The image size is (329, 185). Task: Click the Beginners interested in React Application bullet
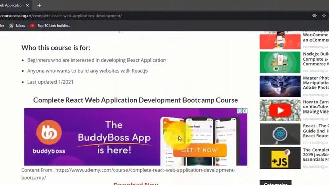pos(97,60)
